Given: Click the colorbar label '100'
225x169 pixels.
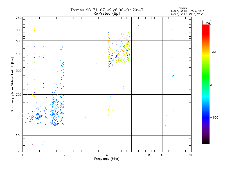Looking at the screenshot, I should tap(213, 52).
